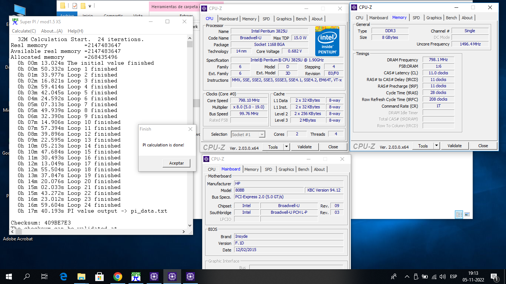This screenshot has height=284, width=506.
Task: Click the ESP input language indicator
Action: 453,277
